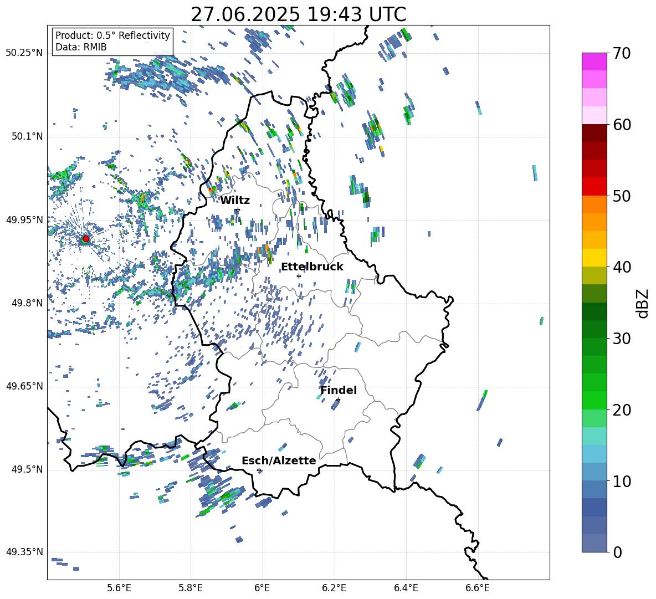Click the 6°E longitude label
The image size is (656, 599).
(262, 588)
